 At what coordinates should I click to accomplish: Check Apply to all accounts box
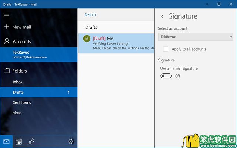click(166, 49)
